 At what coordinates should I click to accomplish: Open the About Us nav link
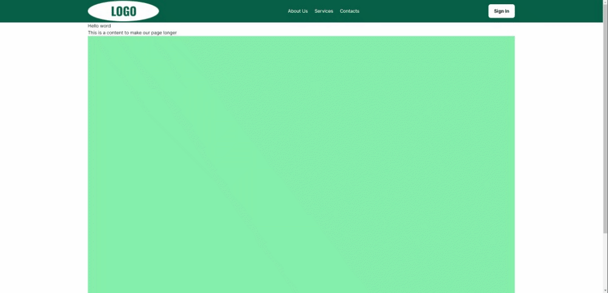pyautogui.click(x=298, y=11)
